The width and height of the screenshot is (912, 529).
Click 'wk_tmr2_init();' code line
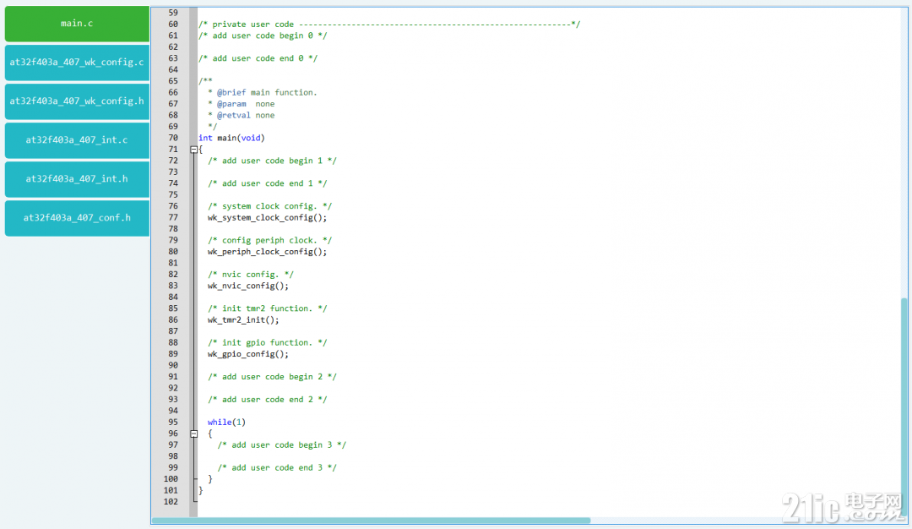point(243,320)
